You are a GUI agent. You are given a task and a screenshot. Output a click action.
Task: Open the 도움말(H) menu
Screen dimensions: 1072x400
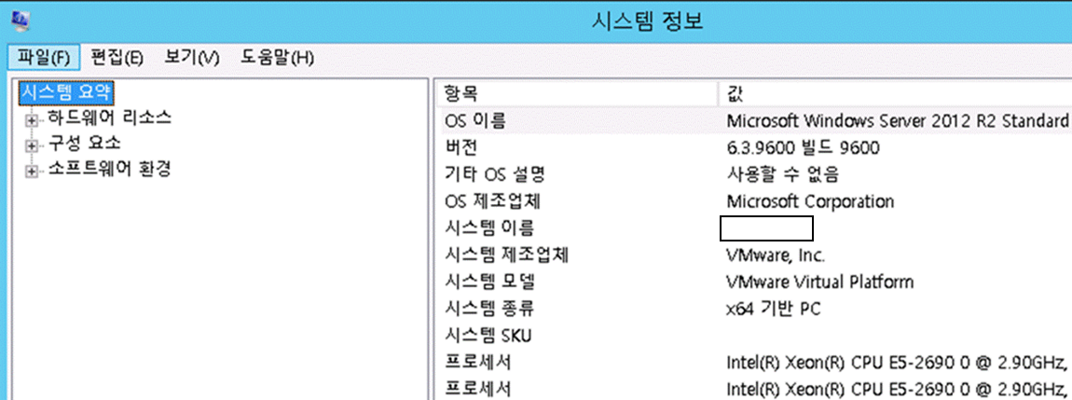tap(277, 58)
